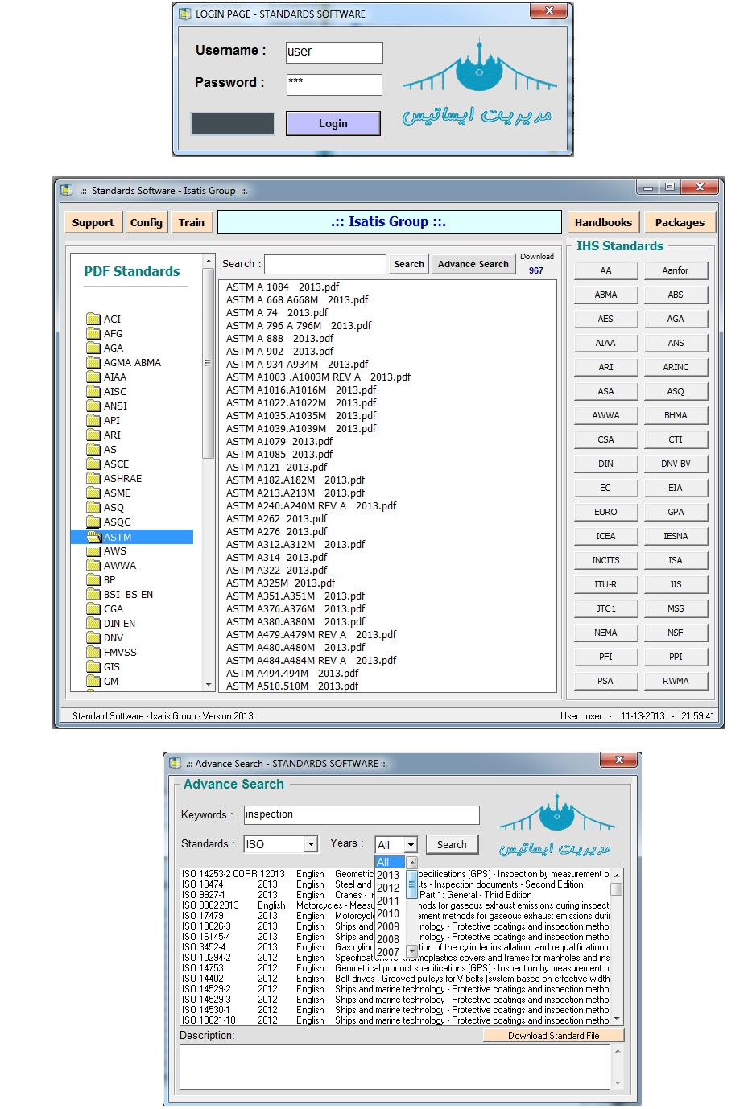
Task: Select ASTM A325M 2013.pdf in the list
Action: pyautogui.click(x=280, y=583)
